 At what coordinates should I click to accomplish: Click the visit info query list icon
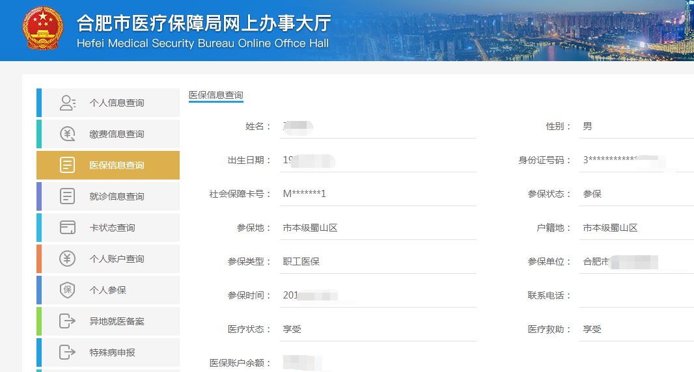tap(68, 196)
